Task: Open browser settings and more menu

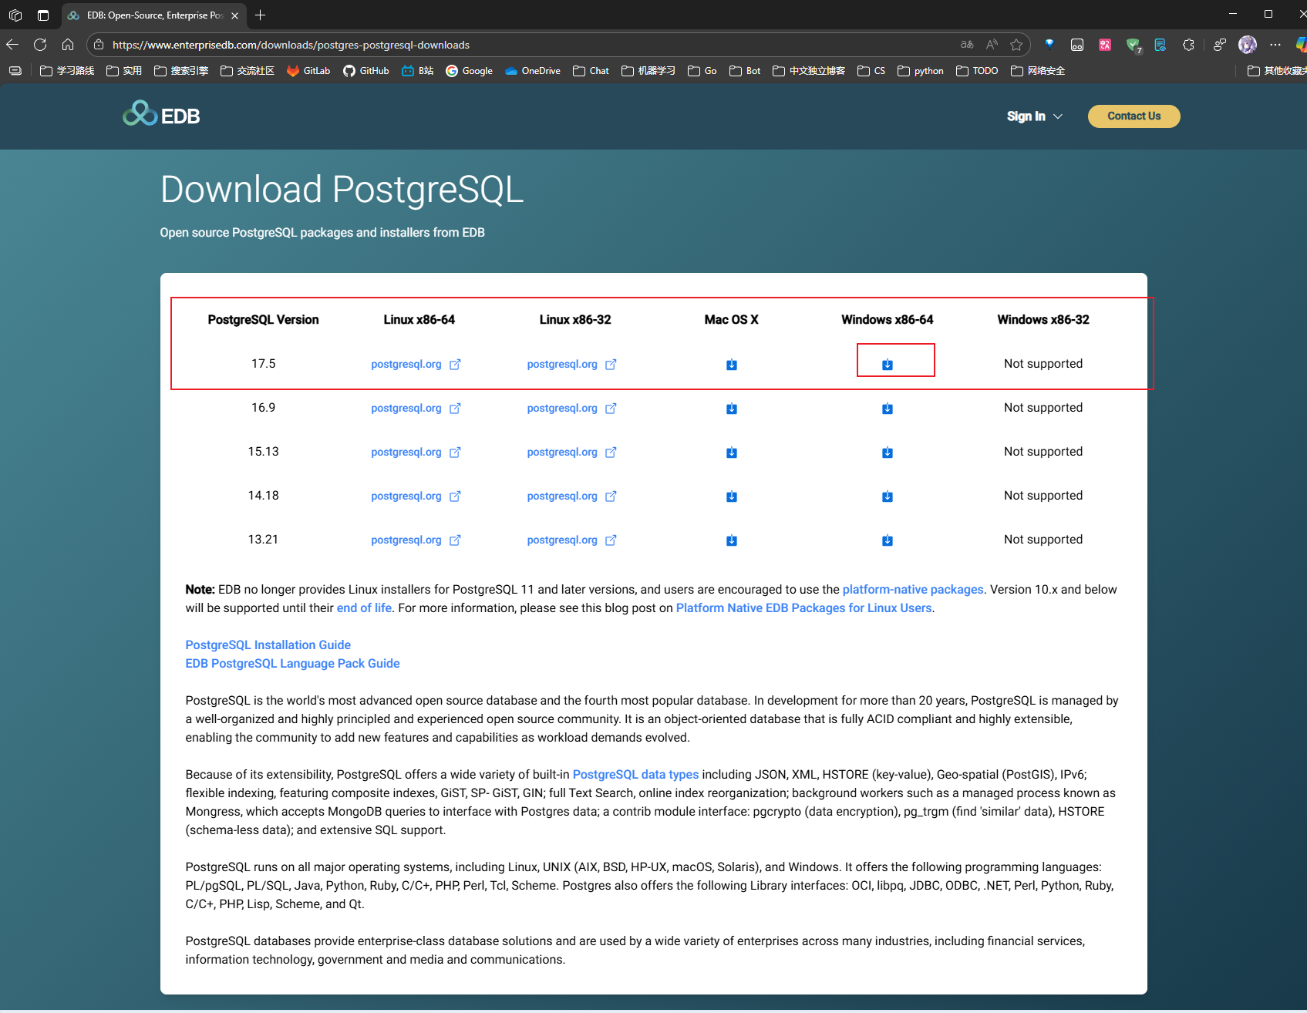Action: (x=1275, y=45)
